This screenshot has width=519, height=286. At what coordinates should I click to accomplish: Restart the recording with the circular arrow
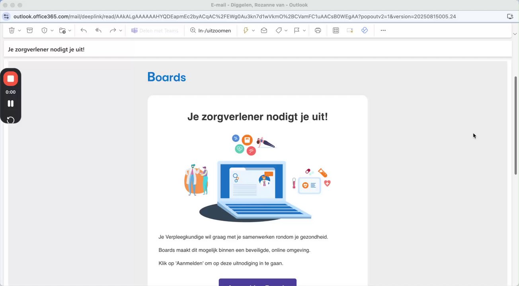tap(11, 120)
